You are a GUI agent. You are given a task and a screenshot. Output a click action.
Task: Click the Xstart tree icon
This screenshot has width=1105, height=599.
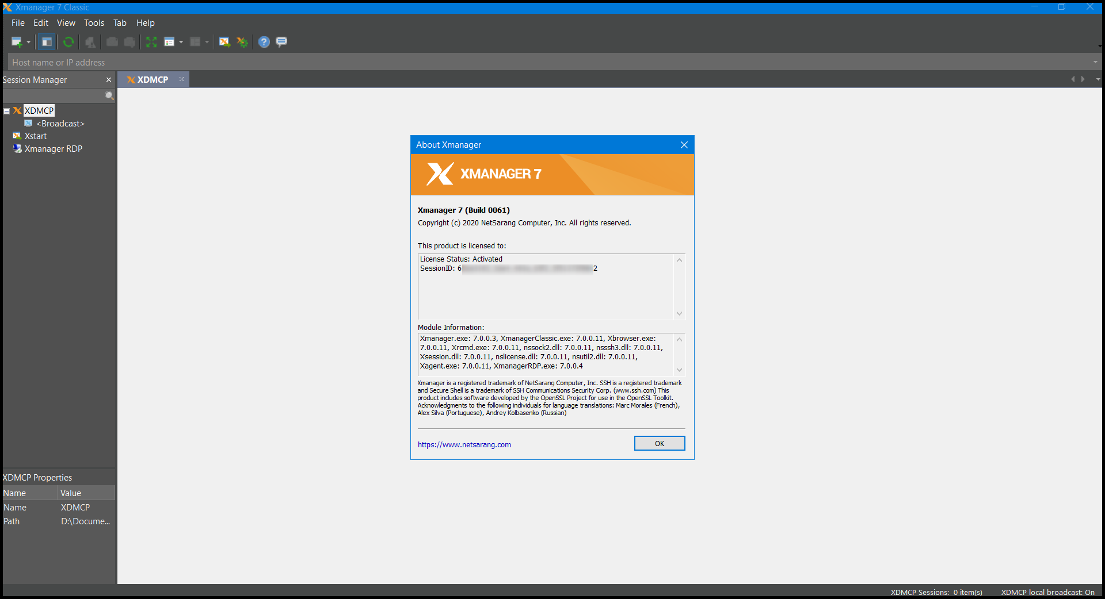(17, 136)
